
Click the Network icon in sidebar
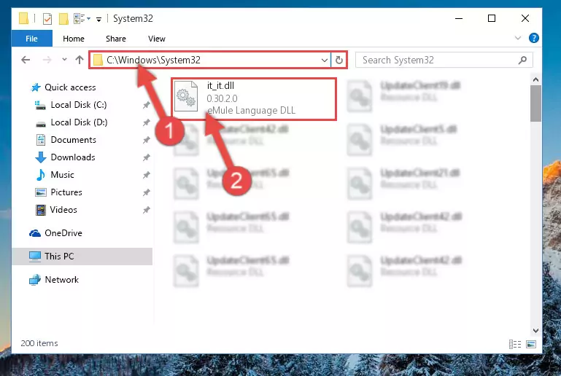point(35,280)
